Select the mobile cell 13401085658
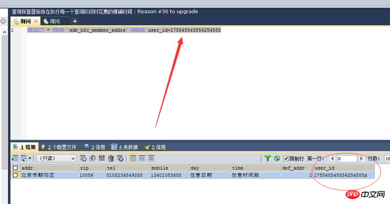The height and width of the screenshot is (204, 390). click(x=169, y=175)
